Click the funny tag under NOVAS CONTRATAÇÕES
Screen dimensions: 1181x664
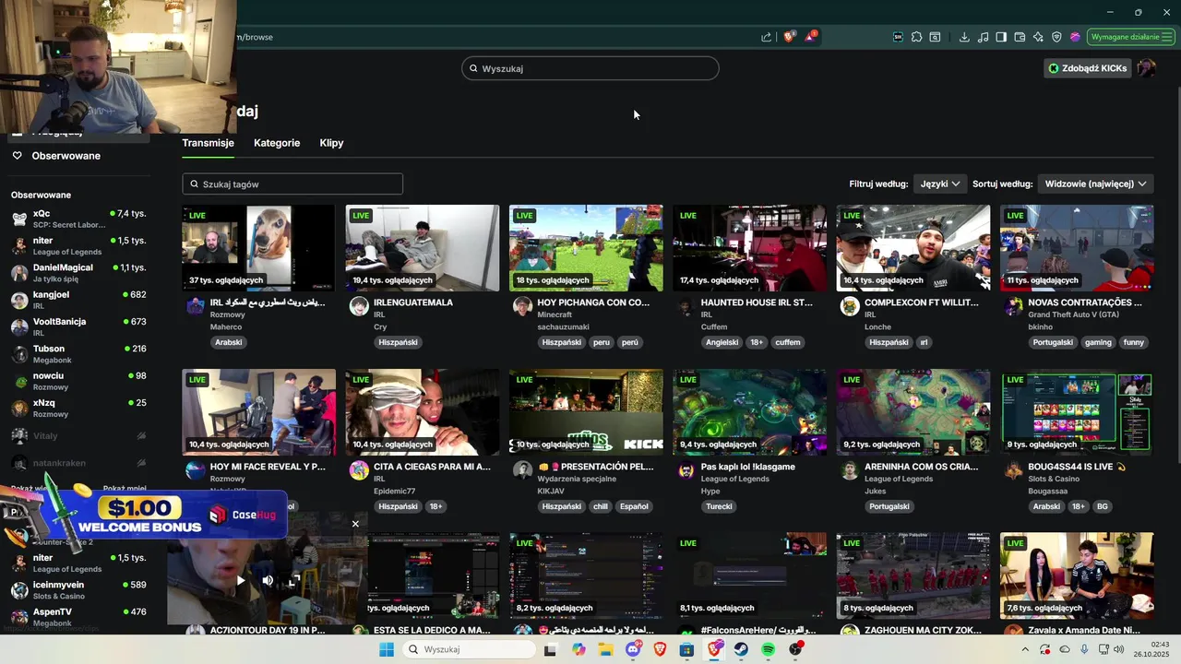(x=1134, y=342)
